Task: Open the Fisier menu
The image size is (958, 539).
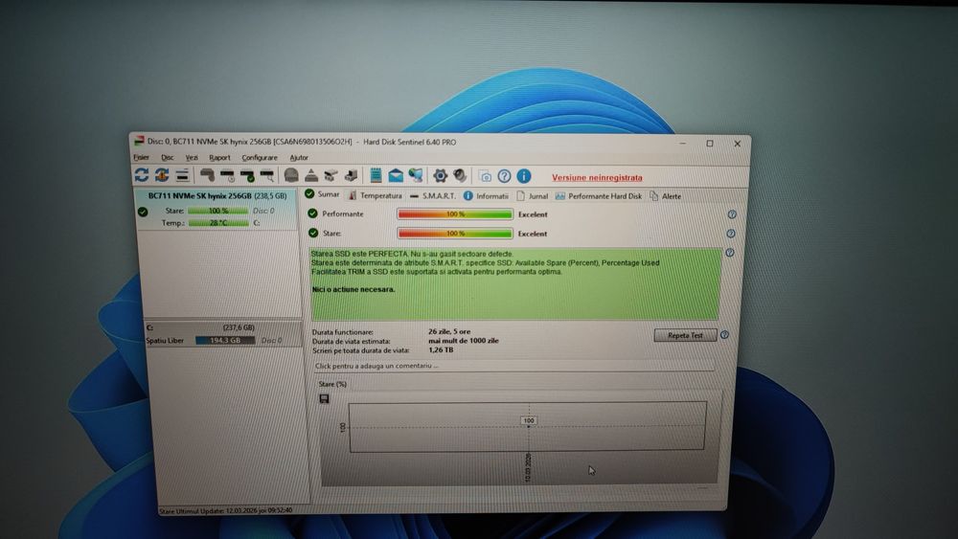Action: (x=141, y=157)
